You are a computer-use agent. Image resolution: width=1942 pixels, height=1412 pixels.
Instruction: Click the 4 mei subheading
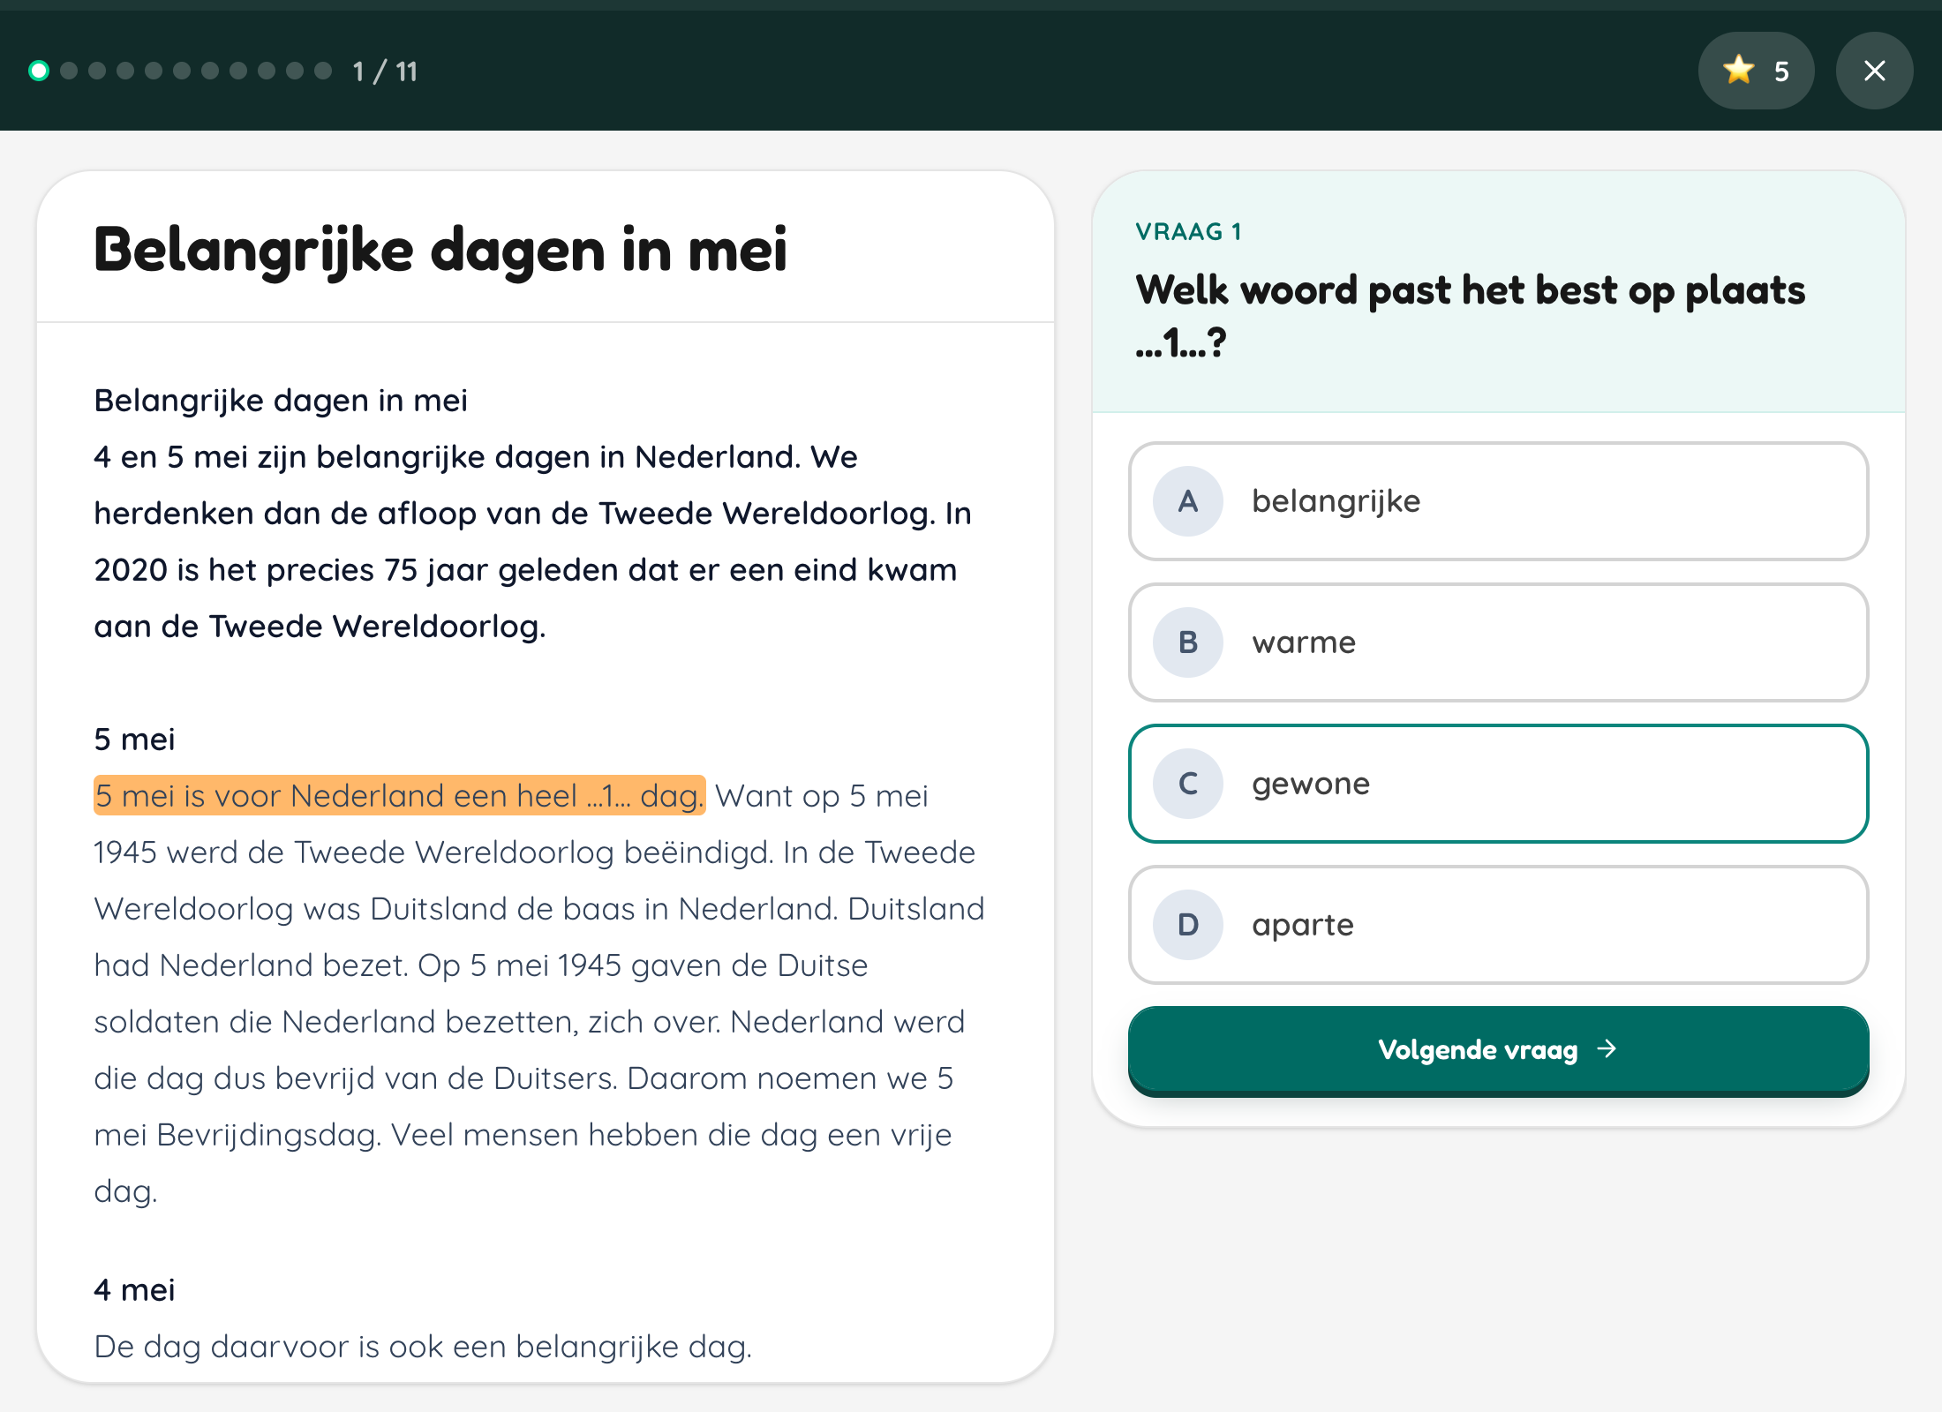(134, 1290)
